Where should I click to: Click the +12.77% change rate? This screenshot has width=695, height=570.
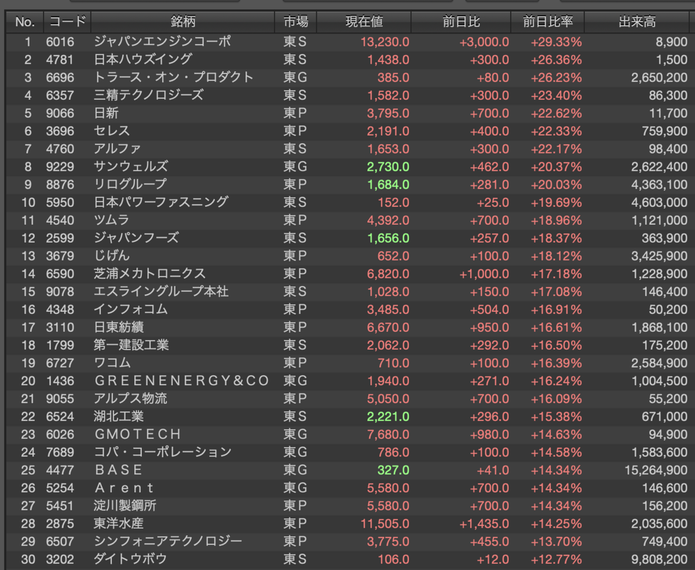click(x=556, y=560)
